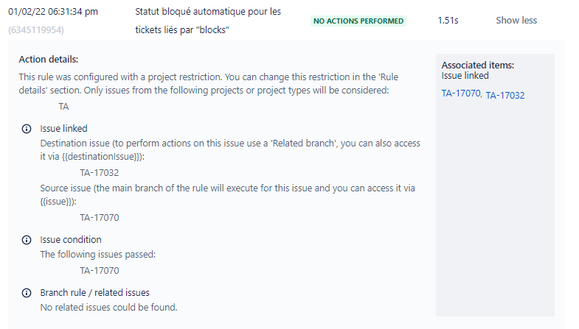The height and width of the screenshot is (329, 579).
Task: Click the audit log timestamp 01/02/22 06:31:34 pm
Action: 53,12
